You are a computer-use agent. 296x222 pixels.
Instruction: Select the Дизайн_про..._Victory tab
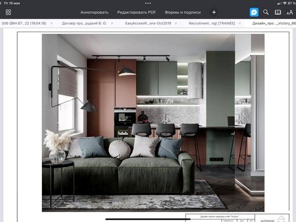coord(274,23)
